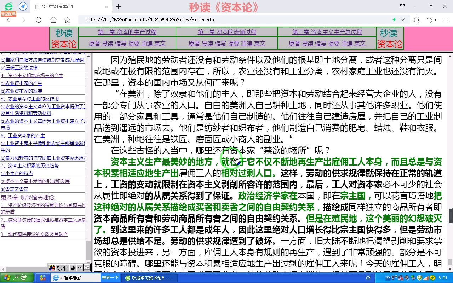Open sidebar item 3、现代殖民理论的实质及其破产
Image resolution: width=453 pixels, height=283 pixels.
click(34, 234)
